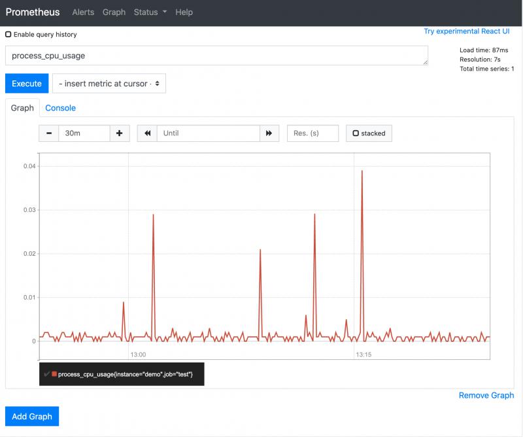Expand the Status menu in navbar
Viewport: 523px width, 437px height.
pyautogui.click(x=150, y=12)
